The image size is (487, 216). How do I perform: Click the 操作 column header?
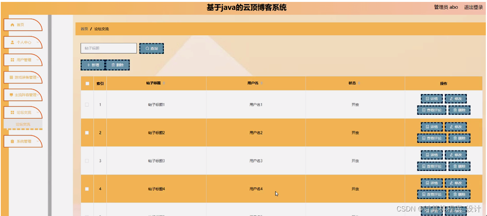(443, 83)
